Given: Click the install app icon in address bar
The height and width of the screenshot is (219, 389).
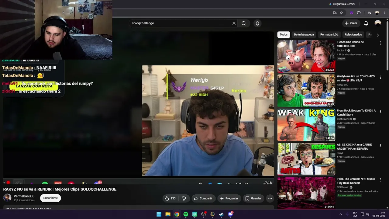Looking at the screenshot, I should click(x=335, y=13).
